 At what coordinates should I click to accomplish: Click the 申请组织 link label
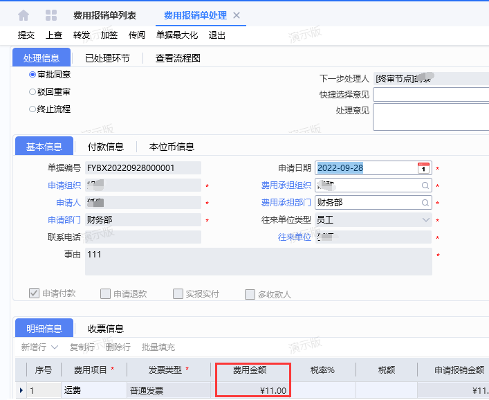click(x=64, y=185)
